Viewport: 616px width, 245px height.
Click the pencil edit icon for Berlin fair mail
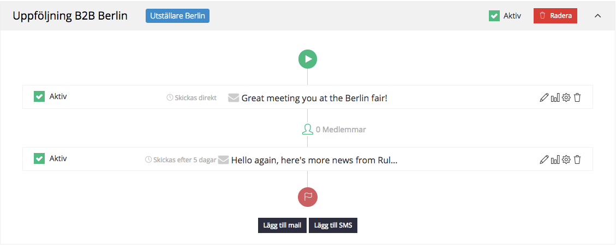543,98
